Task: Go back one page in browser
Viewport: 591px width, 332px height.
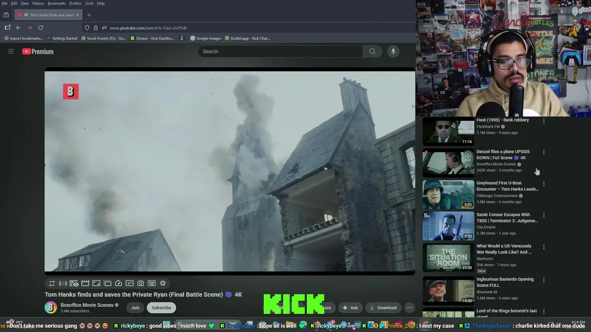Action: [18, 28]
